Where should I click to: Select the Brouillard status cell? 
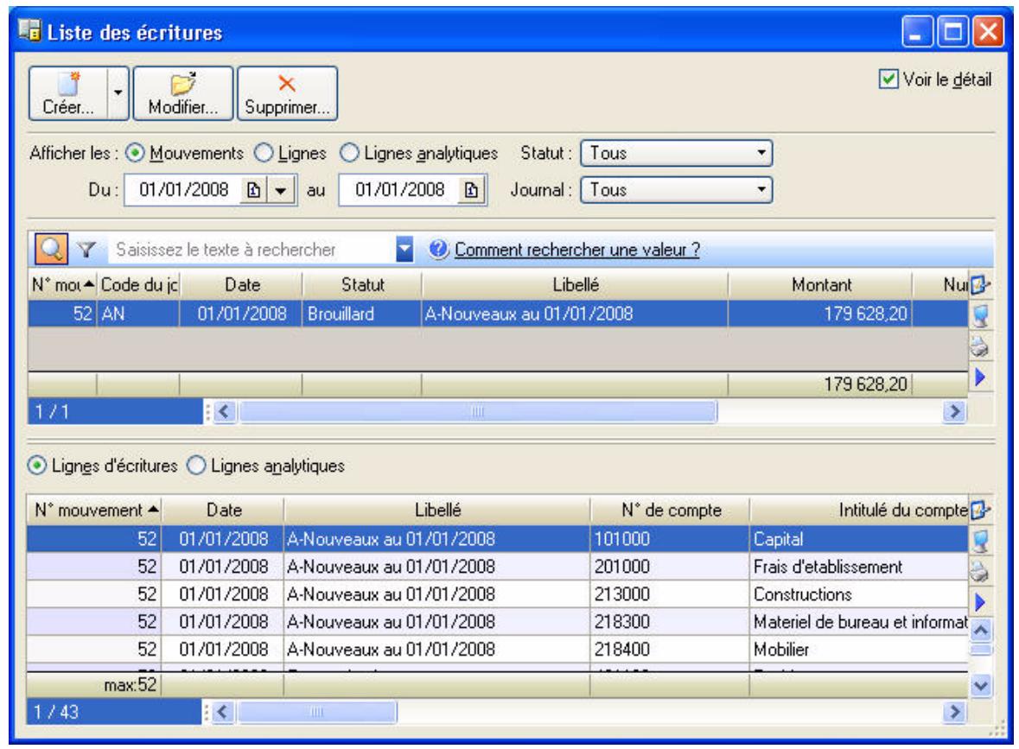click(x=362, y=314)
